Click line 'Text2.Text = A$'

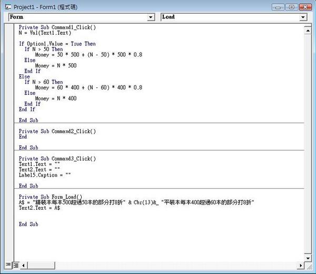(39, 208)
